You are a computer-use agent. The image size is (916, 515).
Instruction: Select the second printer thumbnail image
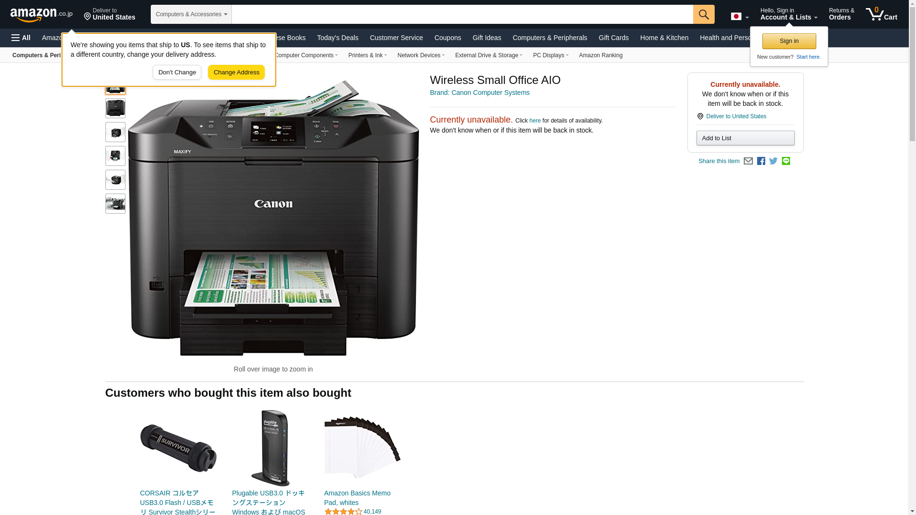[x=115, y=108]
